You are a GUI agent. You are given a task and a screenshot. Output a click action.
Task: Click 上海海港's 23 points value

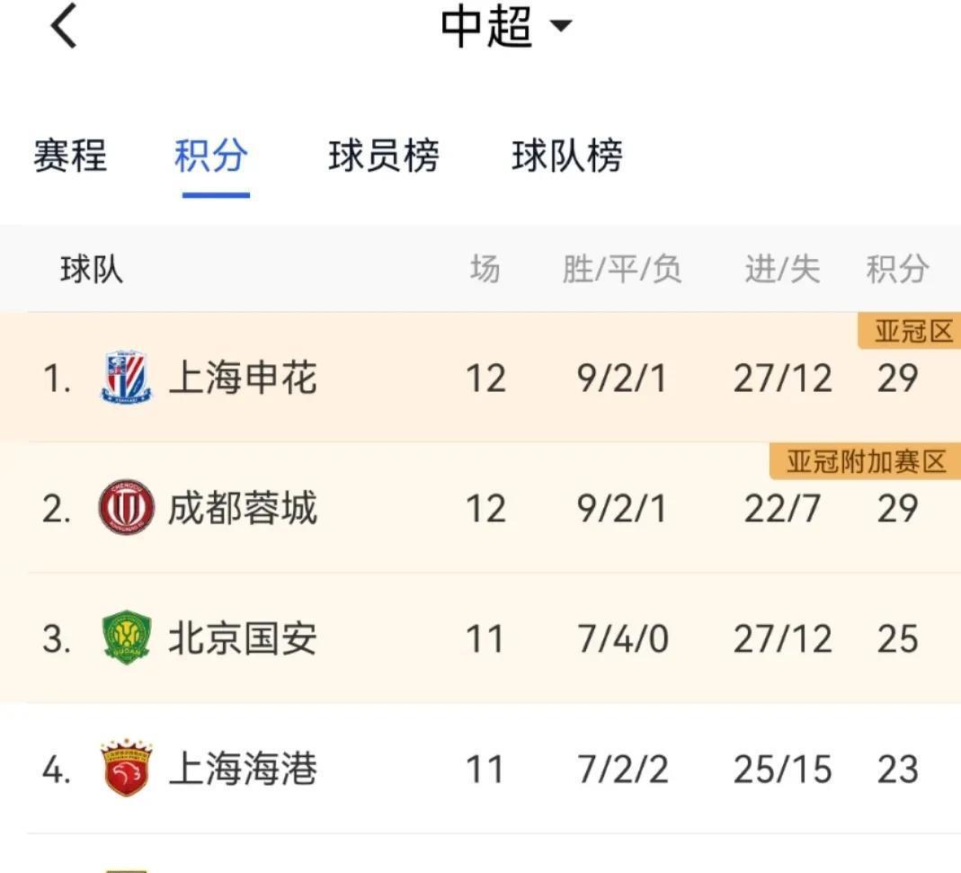click(x=897, y=770)
